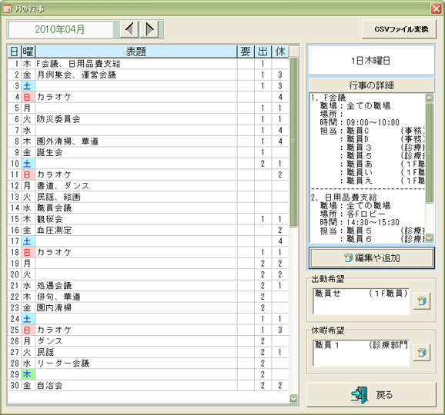Click the edit icon beside 出勤希望 list
This screenshot has width=445, height=415.
(422, 300)
